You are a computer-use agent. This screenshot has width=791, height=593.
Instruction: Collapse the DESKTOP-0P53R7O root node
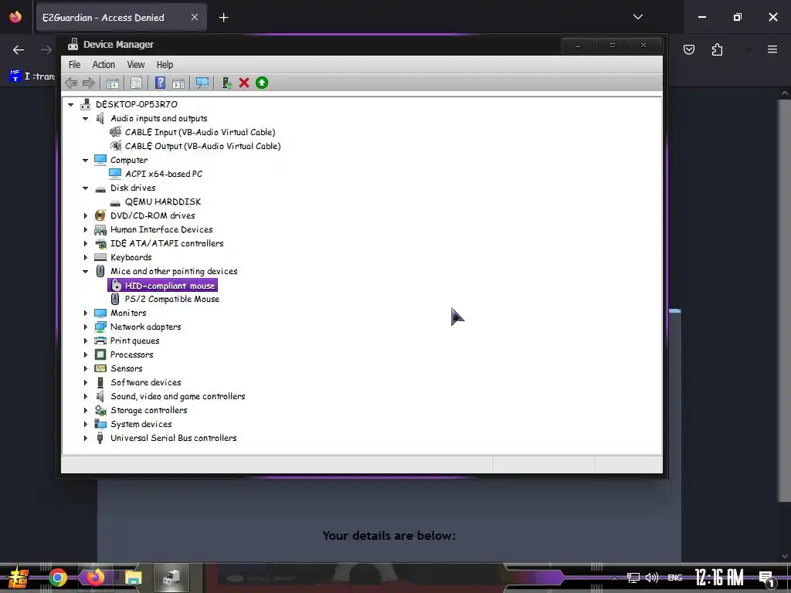click(x=70, y=104)
